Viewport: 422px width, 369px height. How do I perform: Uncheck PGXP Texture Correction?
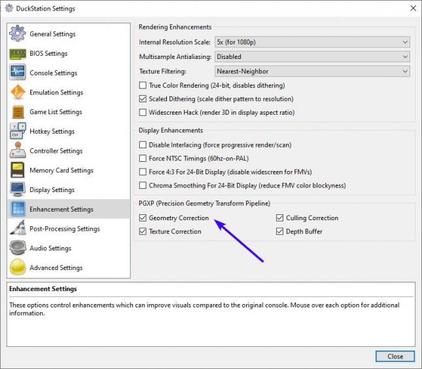(143, 231)
